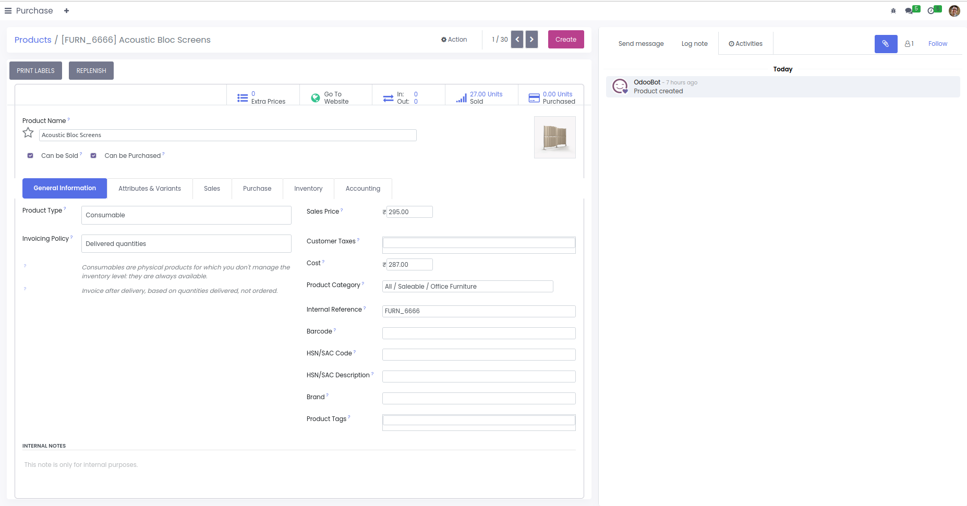967x506 pixels.
Task: Open the Inventory tab
Action: (x=308, y=189)
